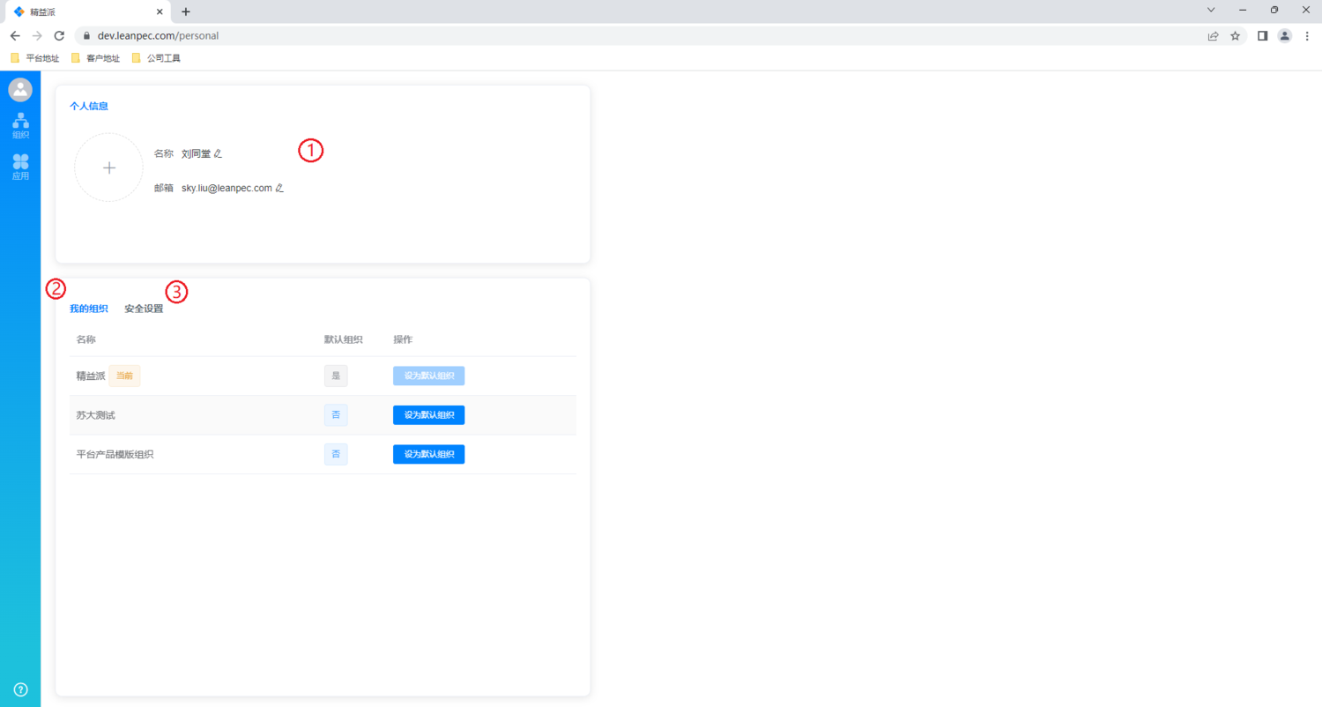Reload the page
The width and height of the screenshot is (1322, 707).
pos(59,36)
